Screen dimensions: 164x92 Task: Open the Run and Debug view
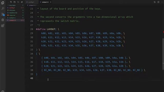(x=3, y=20)
